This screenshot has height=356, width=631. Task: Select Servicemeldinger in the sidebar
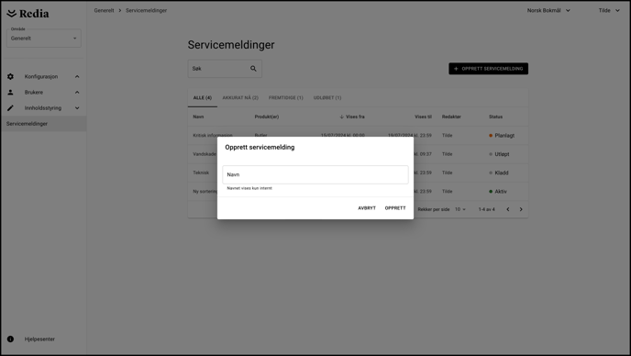click(43, 124)
